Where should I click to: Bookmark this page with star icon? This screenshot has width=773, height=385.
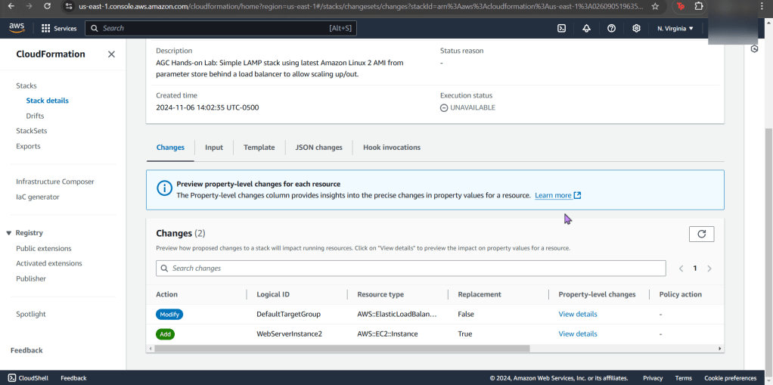pyautogui.click(x=655, y=6)
